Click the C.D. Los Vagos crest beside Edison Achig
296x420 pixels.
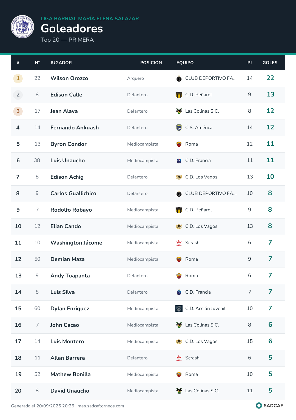(x=179, y=177)
